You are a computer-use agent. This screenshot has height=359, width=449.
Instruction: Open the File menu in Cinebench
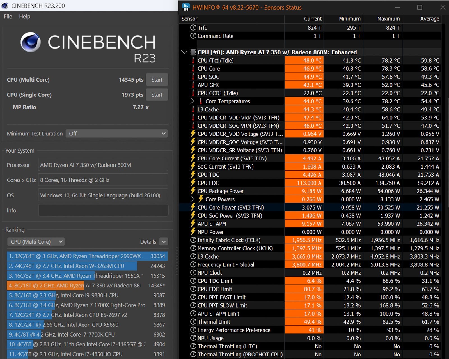(8, 16)
